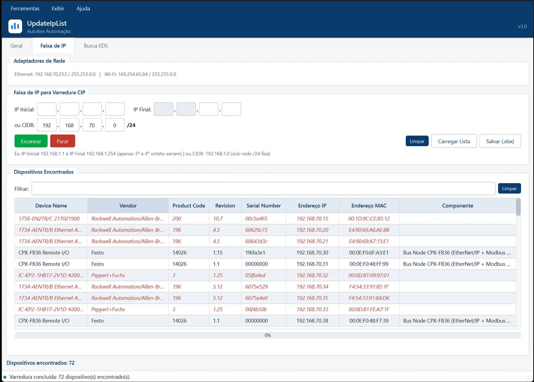Stop scanning with Parar button
Viewport: 534px width, 382px height.
(x=63, y=141)
